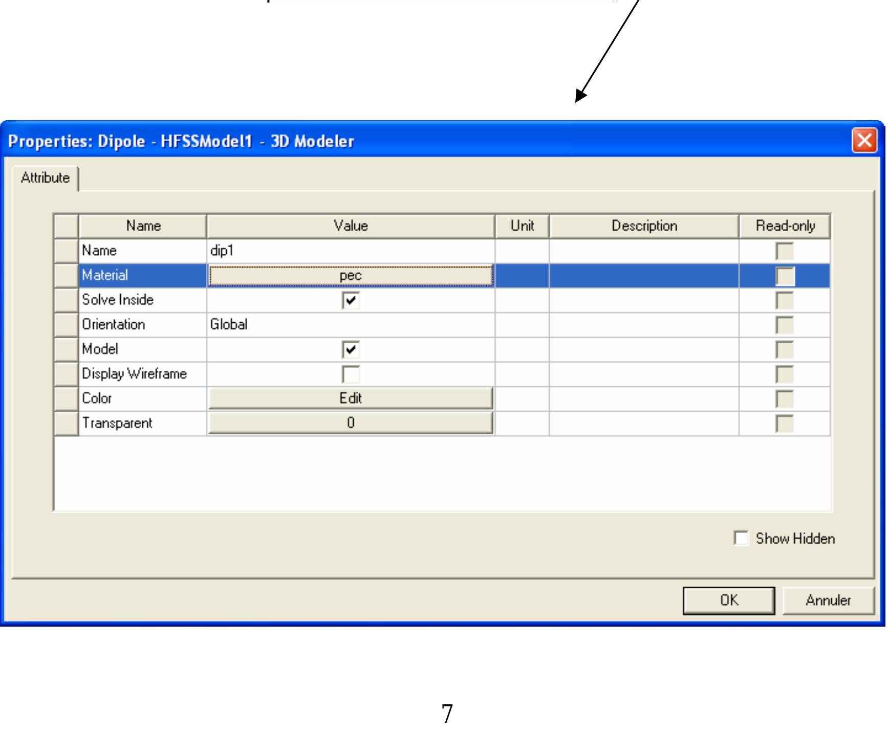888x732 pixels.
Task: Toggle read-only for the Material row
Action: (x=784, y=276)
